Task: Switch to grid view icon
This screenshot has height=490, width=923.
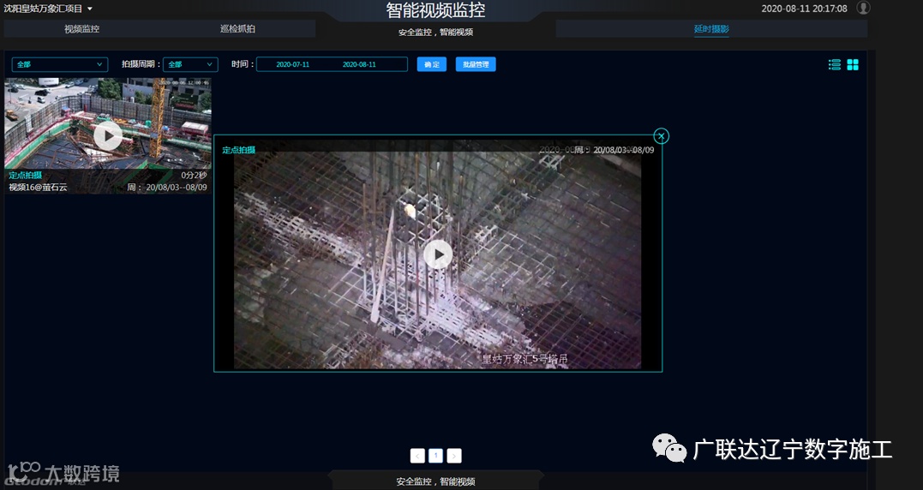Action: click(853, 65)
